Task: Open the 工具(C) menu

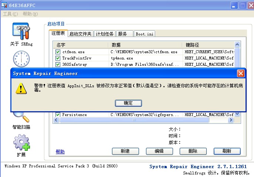Action: pyautogui.click(x=10, y=14)
